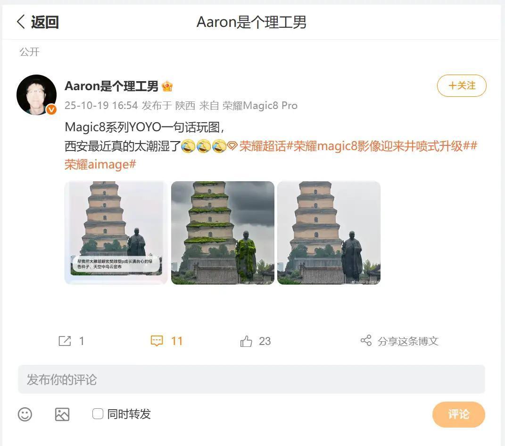Open third original pagoda photo thumbnail

coord(329,233)
